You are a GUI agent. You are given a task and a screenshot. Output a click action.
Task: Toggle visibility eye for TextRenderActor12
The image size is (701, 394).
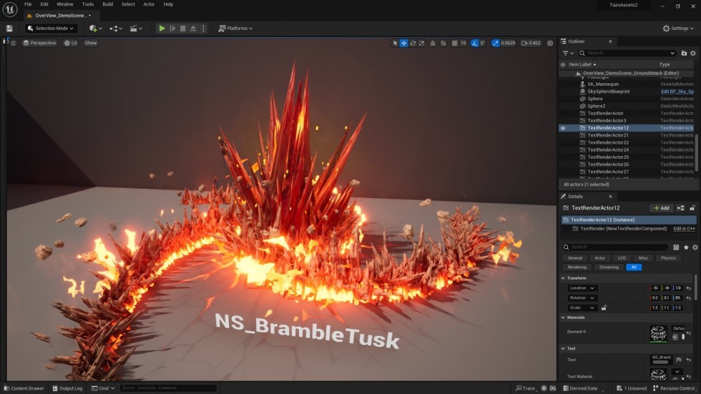(x=563, y=128)
